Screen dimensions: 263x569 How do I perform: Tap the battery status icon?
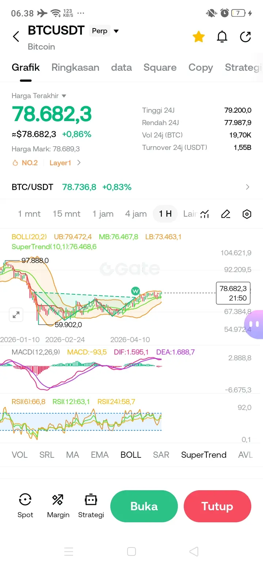(x=238, y=13)
